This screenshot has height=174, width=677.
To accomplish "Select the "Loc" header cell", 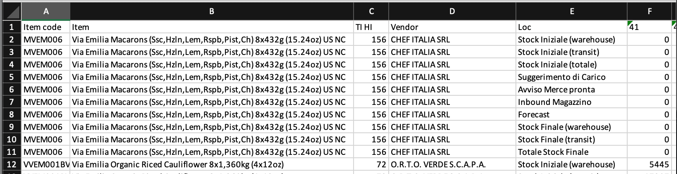I will click(x=572, y=27).
